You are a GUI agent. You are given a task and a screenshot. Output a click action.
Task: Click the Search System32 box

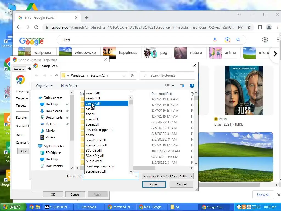pyautogui.click(x=167, y=76)
